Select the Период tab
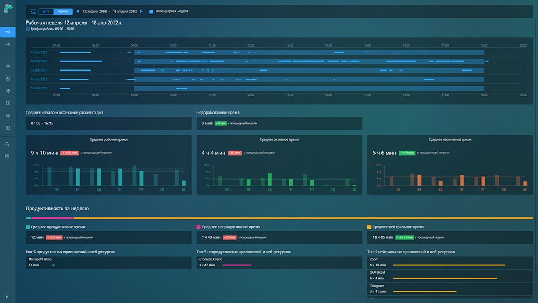 [x=62, y=11]
